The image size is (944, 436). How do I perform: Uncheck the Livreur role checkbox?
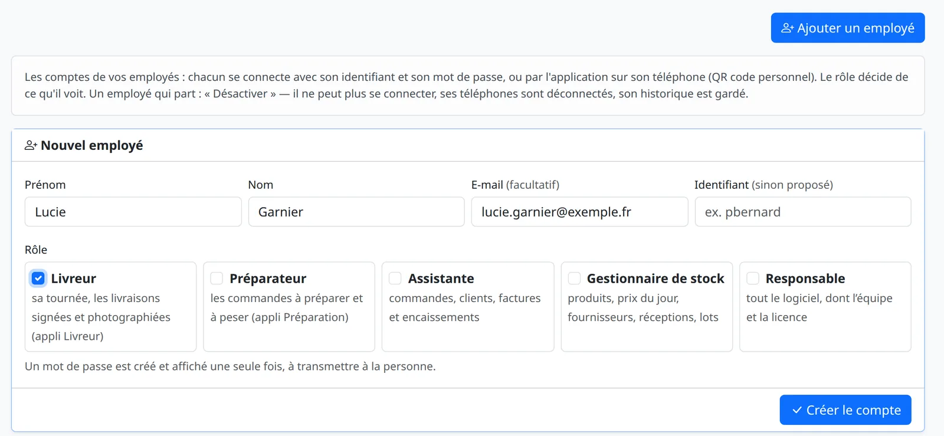tap(38, 278)
